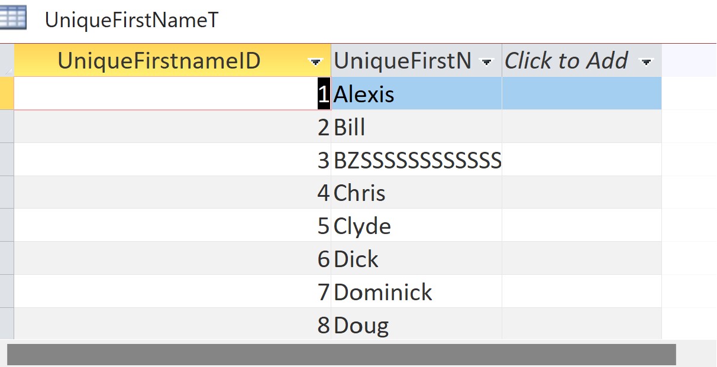Click the horizontal scrollbar at the bottom
The image size is (717, 367).
[x=341, y=355]
